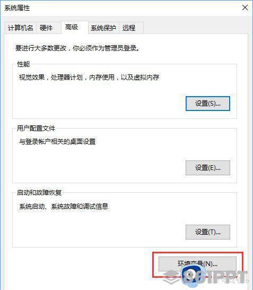Open the 环境变量(N) button
Screen dimensions: 253x290
(x=197, y=264)
